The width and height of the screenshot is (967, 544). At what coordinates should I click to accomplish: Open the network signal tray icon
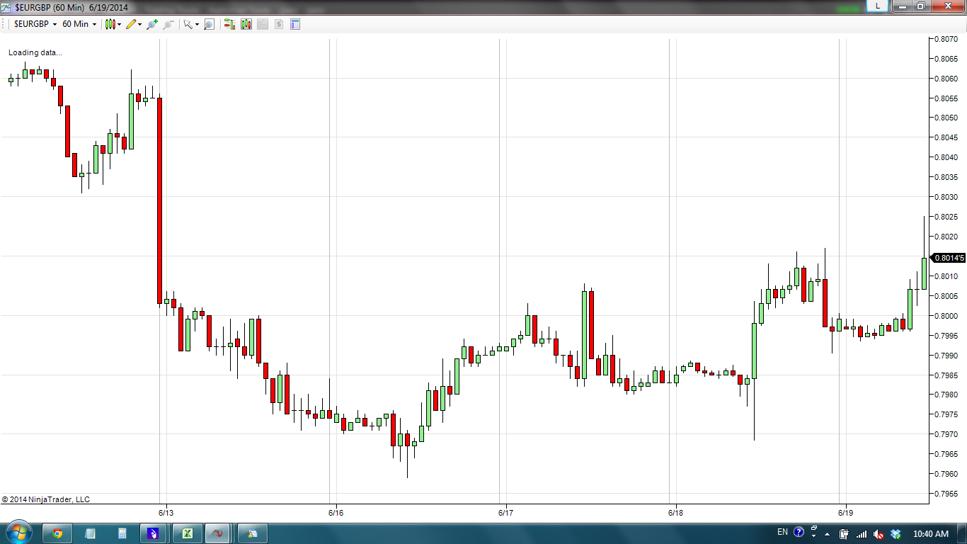[862, 533]
